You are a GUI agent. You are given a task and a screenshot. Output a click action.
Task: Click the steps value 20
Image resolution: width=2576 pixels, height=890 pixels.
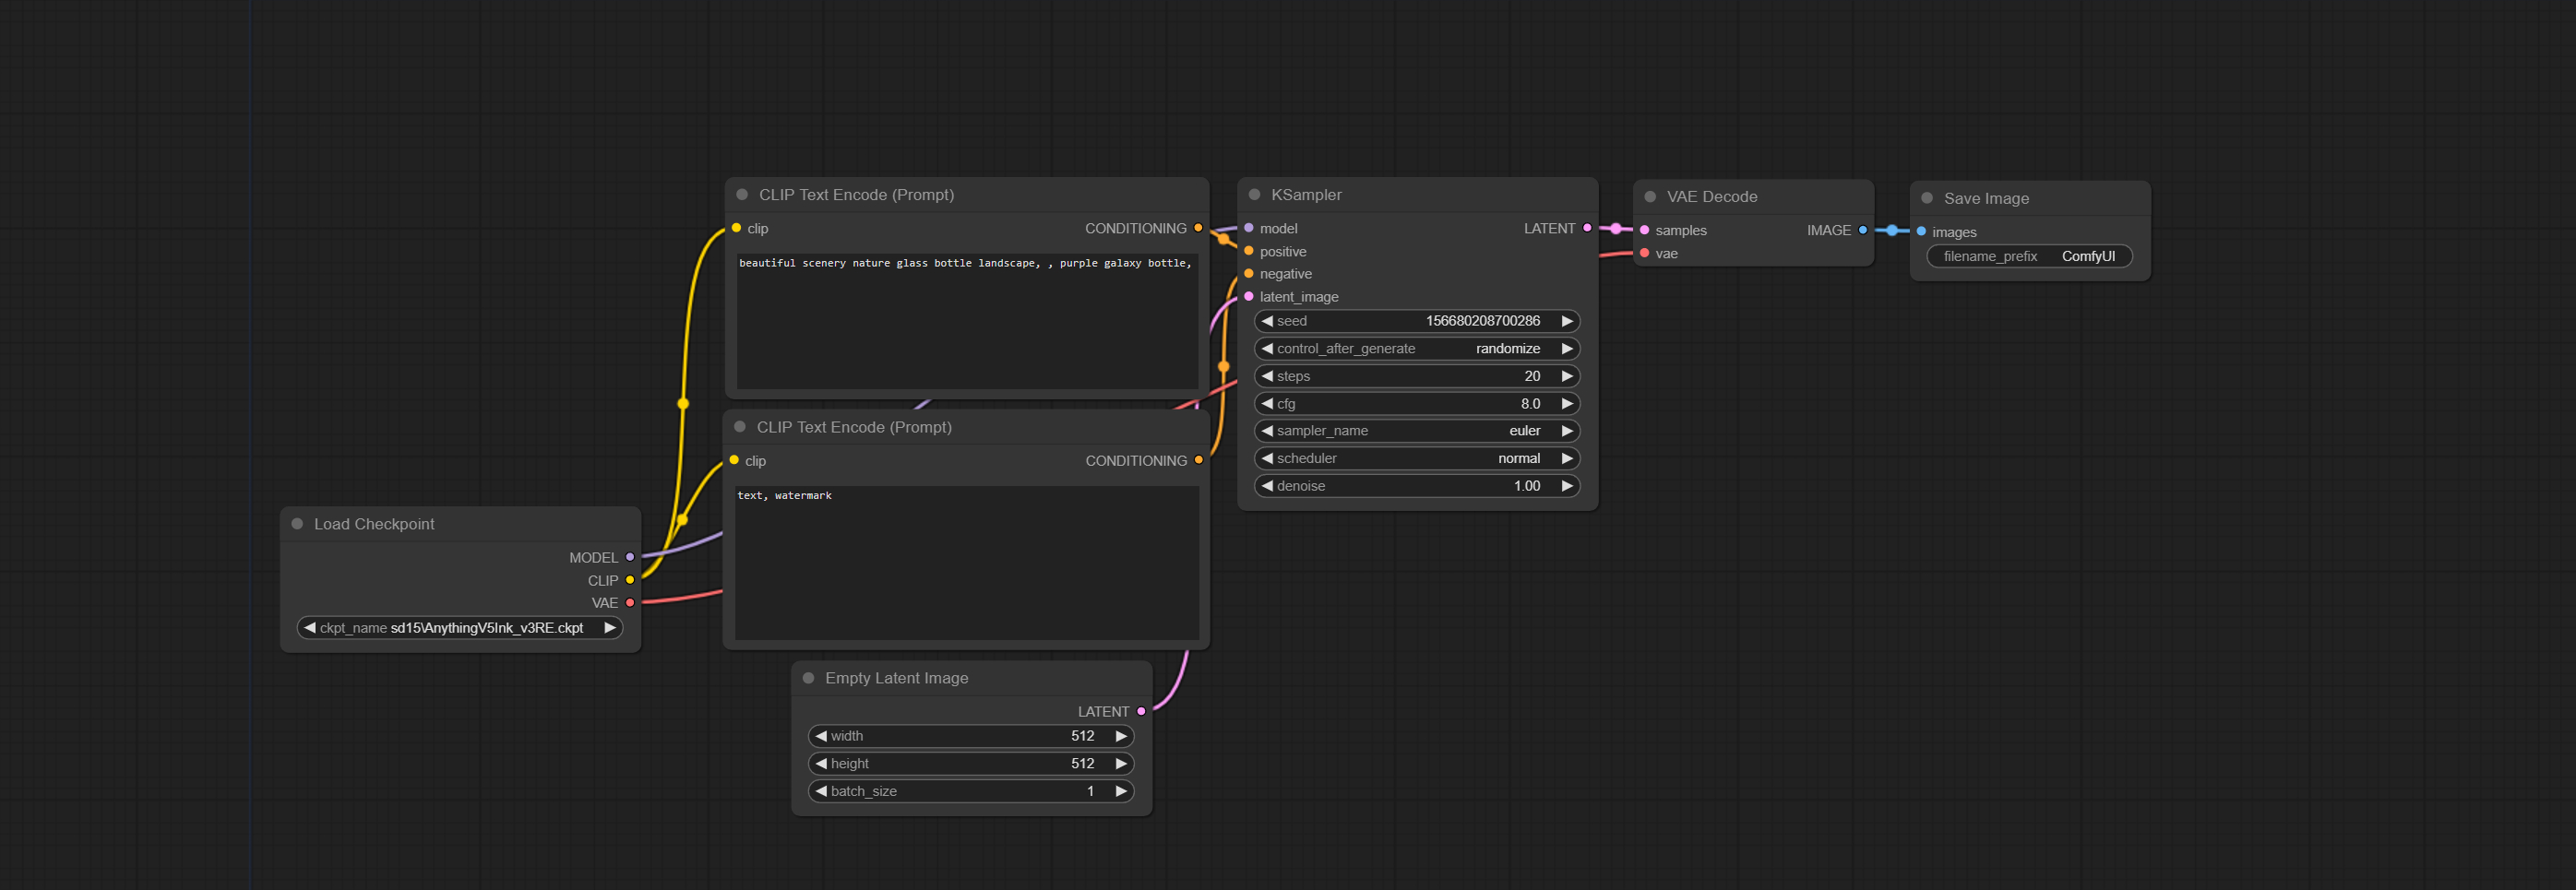click(1532, 376)
